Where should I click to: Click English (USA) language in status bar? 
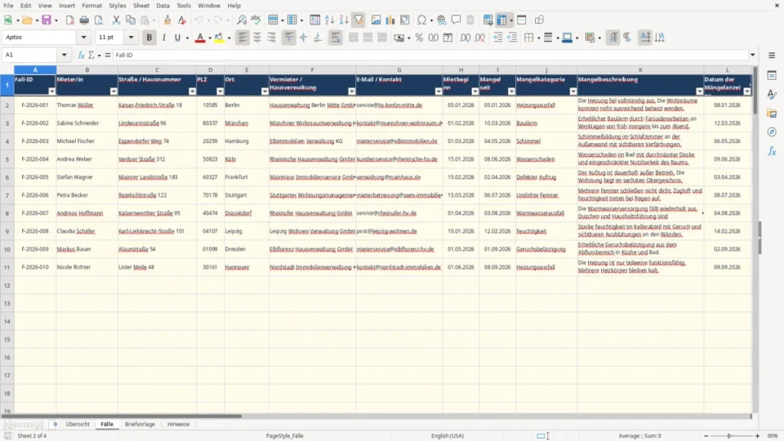click(447, 436)
